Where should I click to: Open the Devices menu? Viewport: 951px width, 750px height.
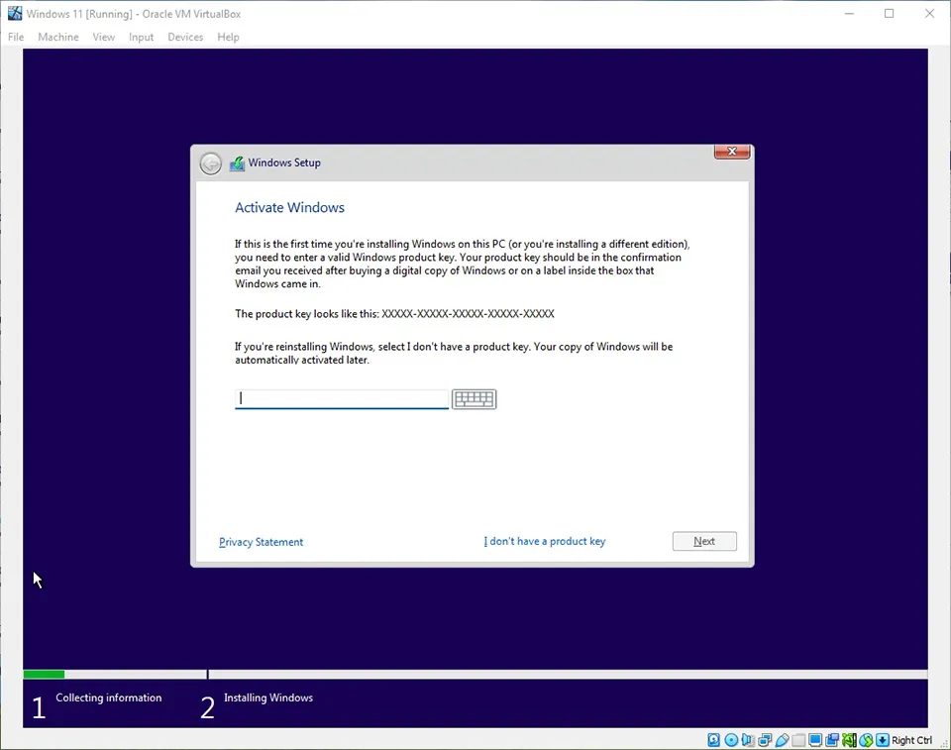point(185,37)
